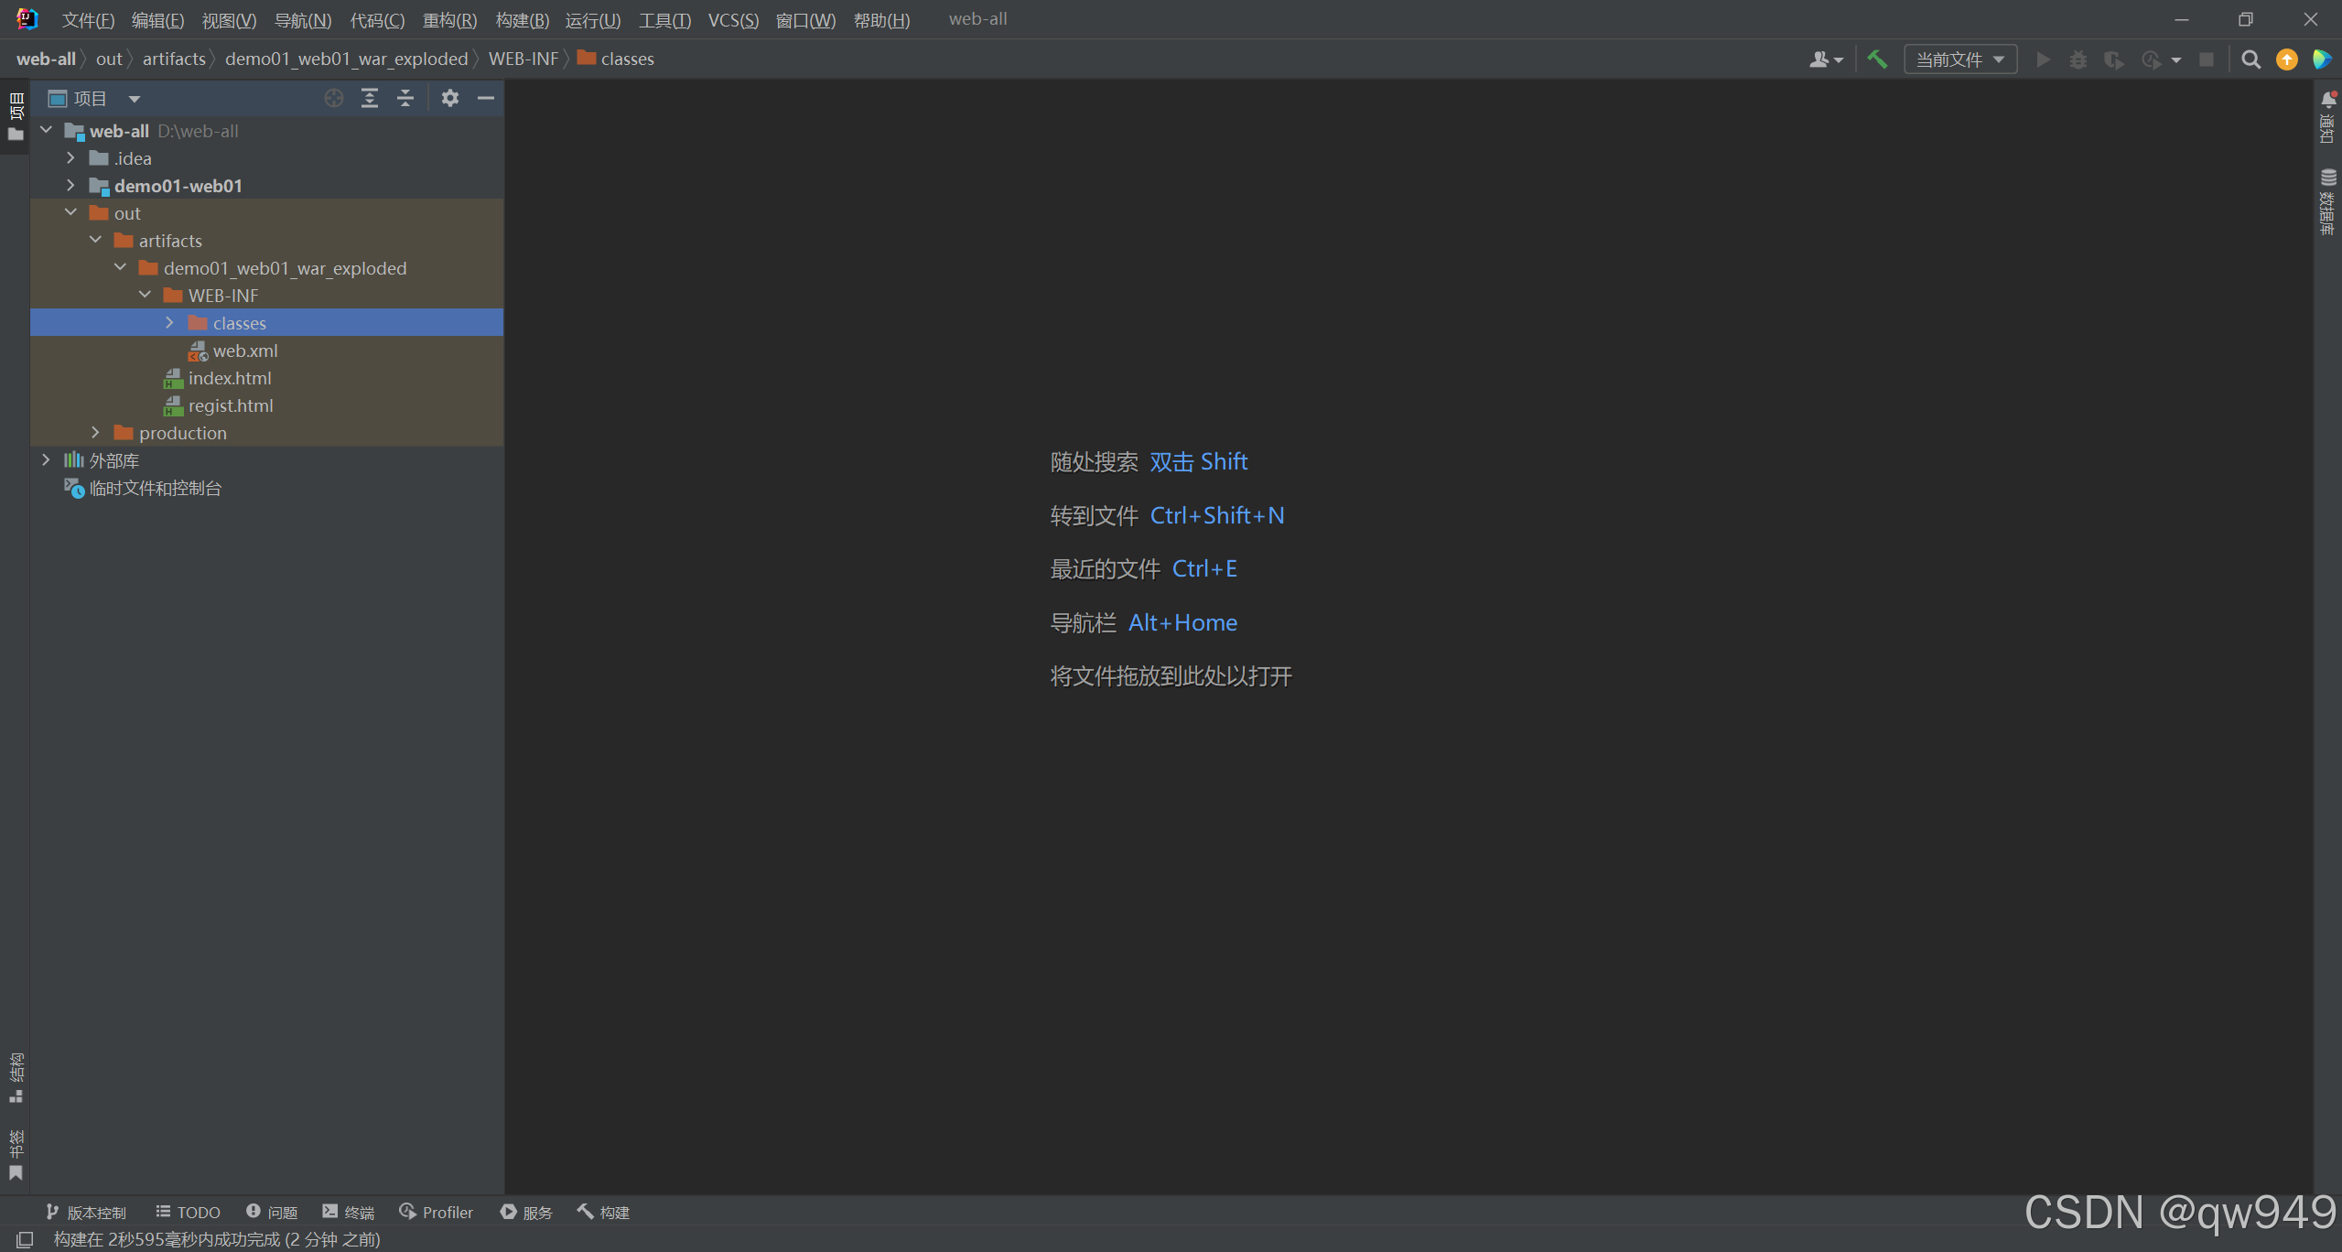Image resolution: width=2342 pixels, height=1252 pixels.
Task: Click the Search Everywhere magnifier icon
Action: point(2250,59)
